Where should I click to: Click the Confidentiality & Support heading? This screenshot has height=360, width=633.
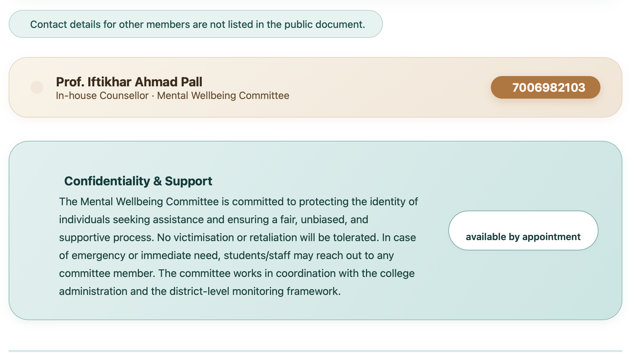pyautogui.click(x=138, y=181)
